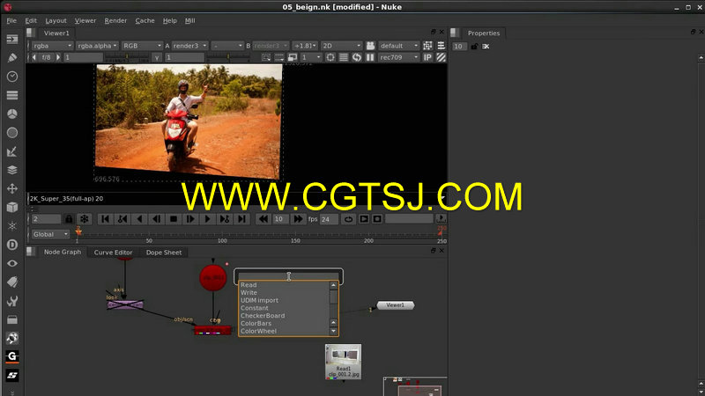
Task: Open the Metadata tag icon
Action: pos(12,282)
